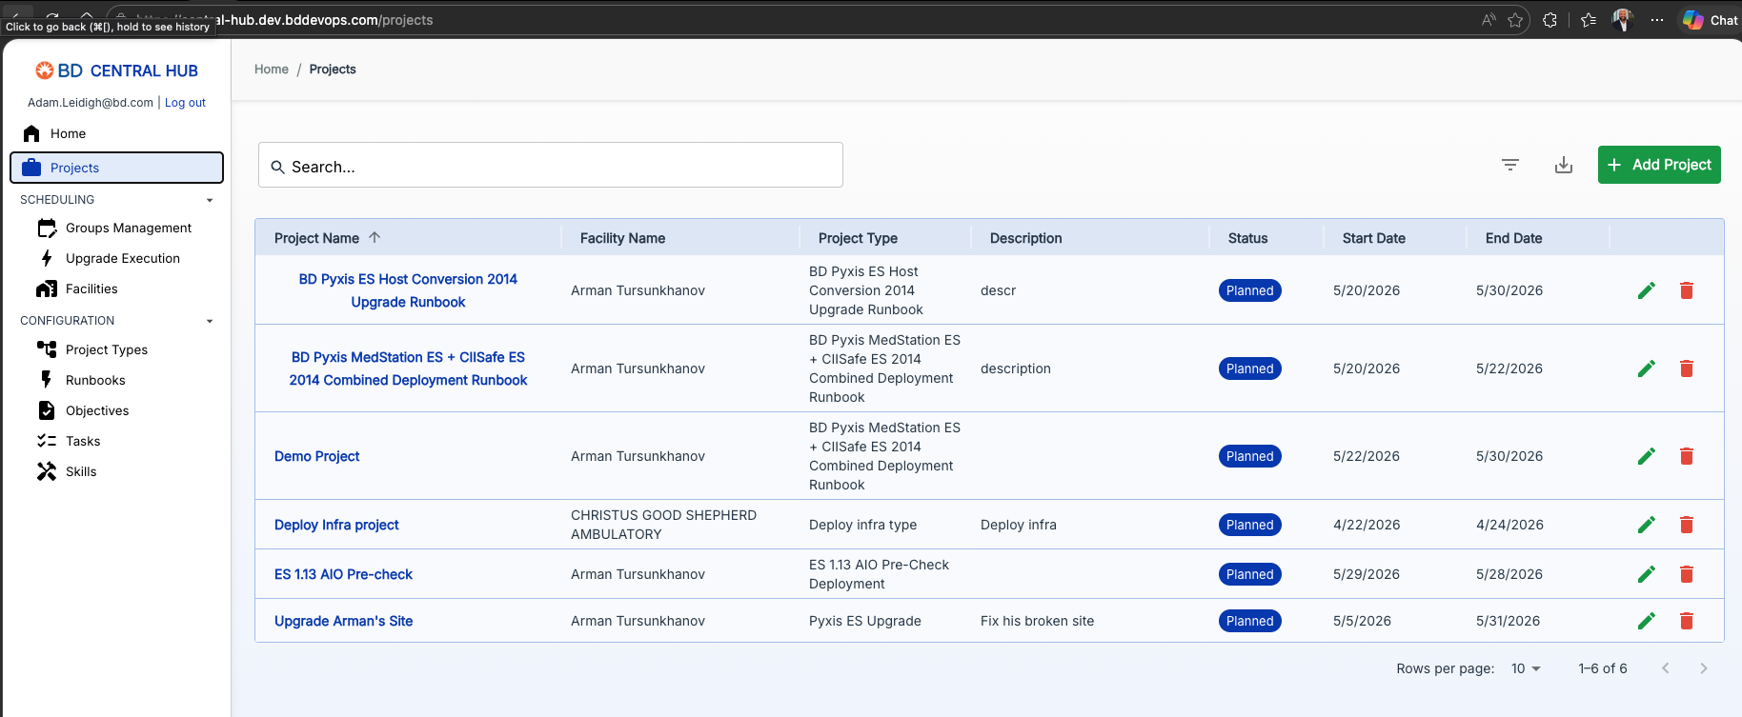Click the browser profile avatar
The width and height of the screenshot is (1742, 717).
coord(1623,20)
